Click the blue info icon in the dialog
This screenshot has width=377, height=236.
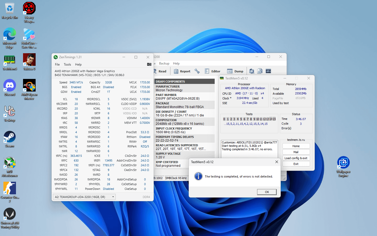click(x=198, y=176)
